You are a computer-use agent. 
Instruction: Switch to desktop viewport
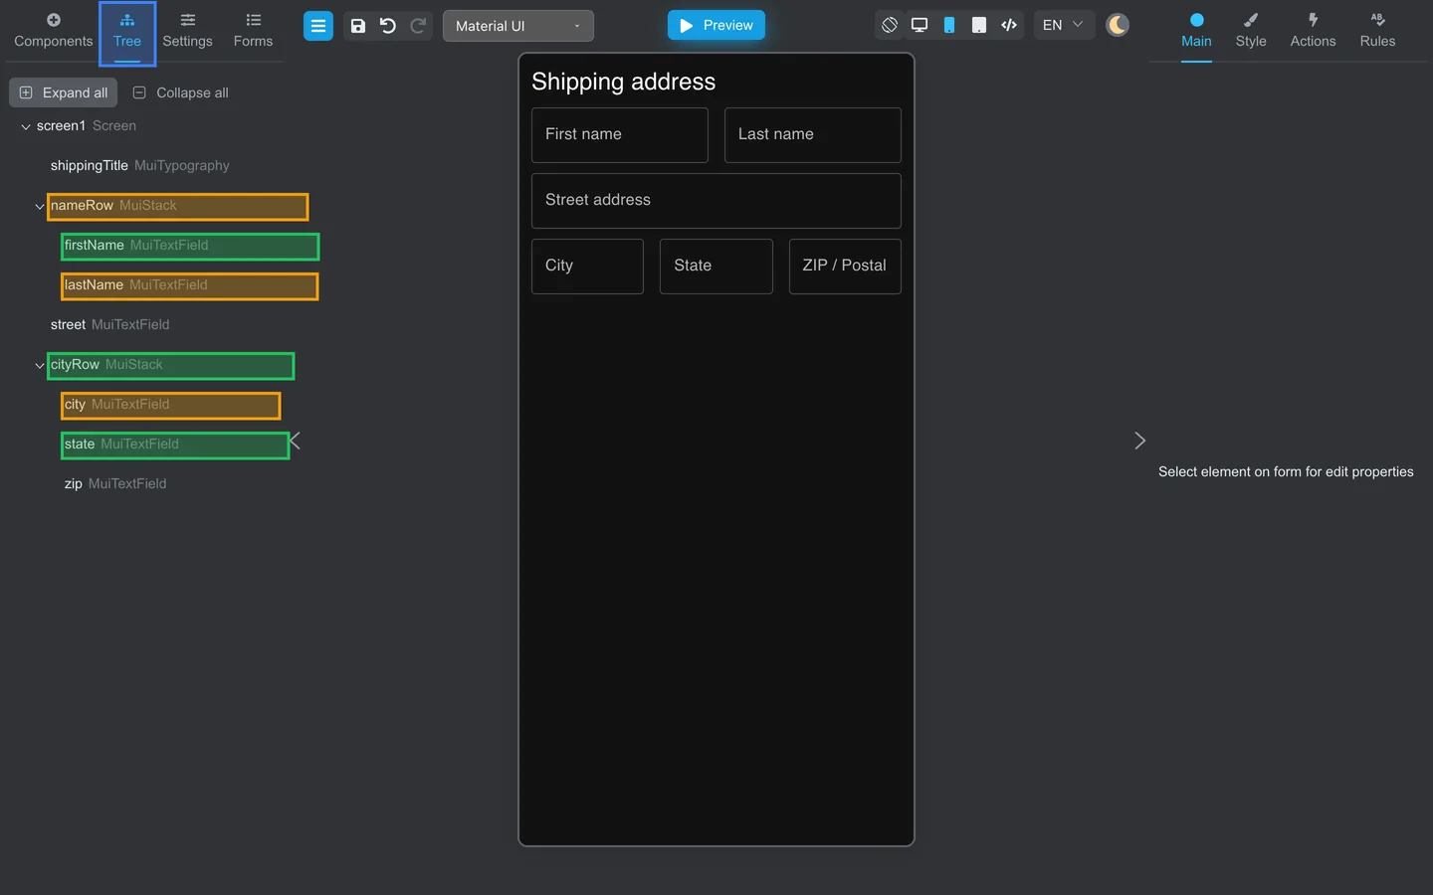(920, 25)
